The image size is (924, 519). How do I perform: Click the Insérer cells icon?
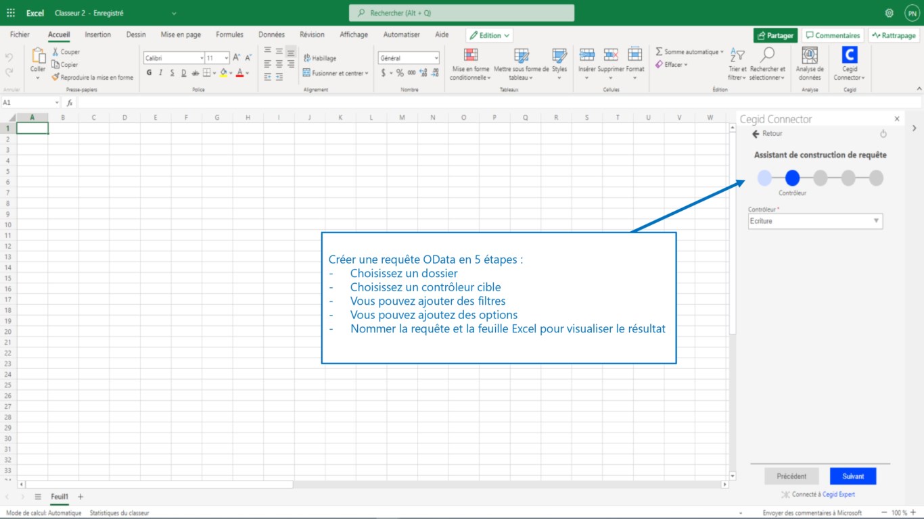(x=586, y=55)
